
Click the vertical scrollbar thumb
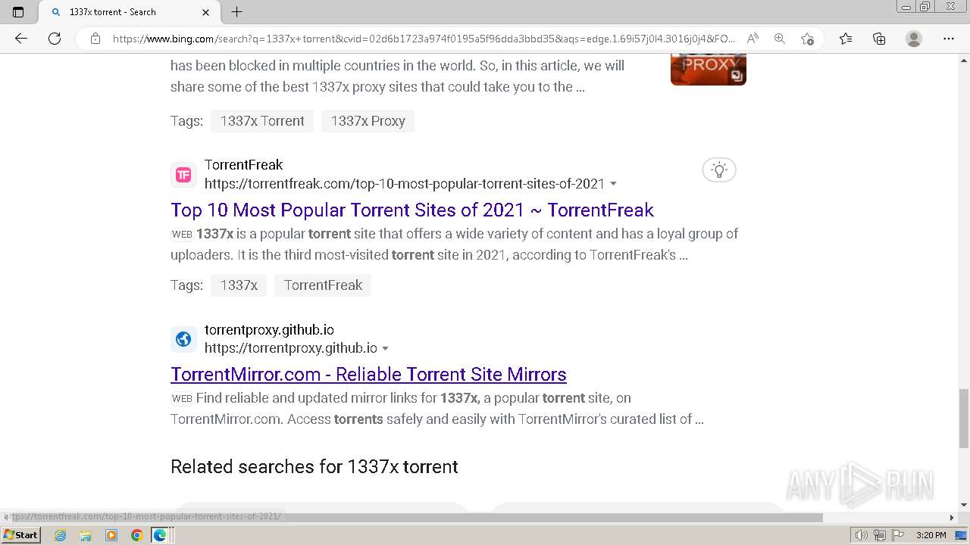point(964,418)
